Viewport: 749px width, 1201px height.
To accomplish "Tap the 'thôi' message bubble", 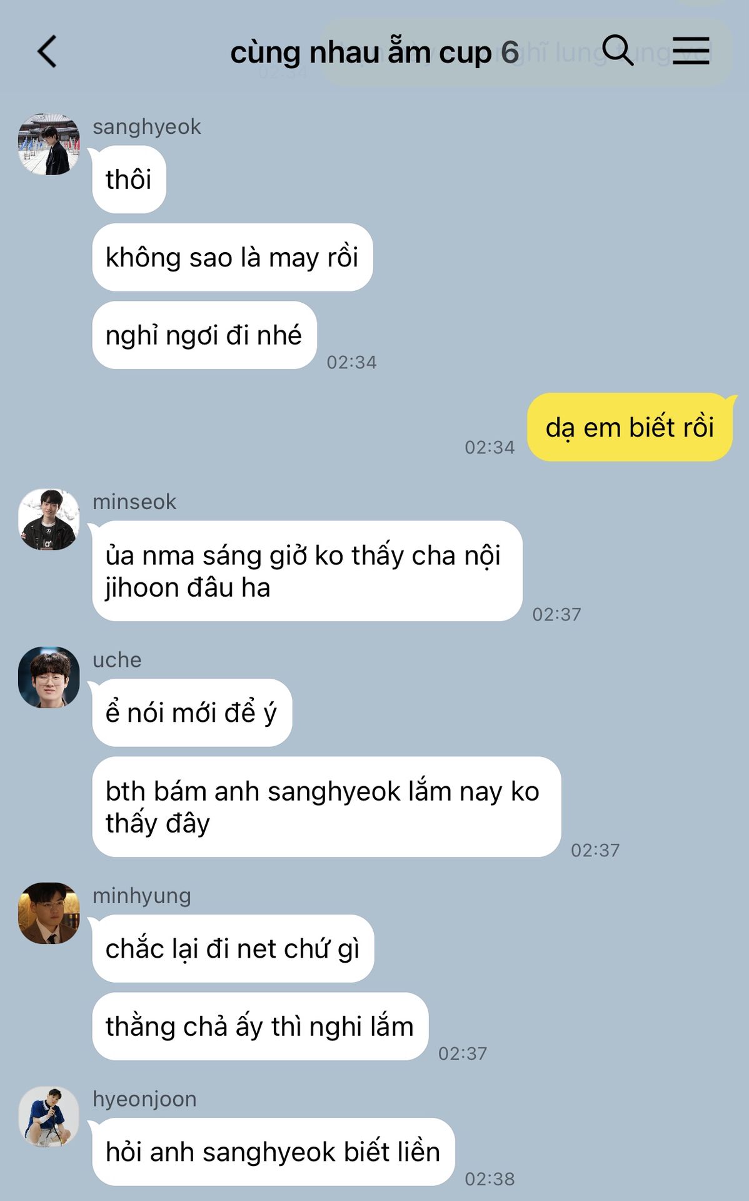I will [129, 180].
